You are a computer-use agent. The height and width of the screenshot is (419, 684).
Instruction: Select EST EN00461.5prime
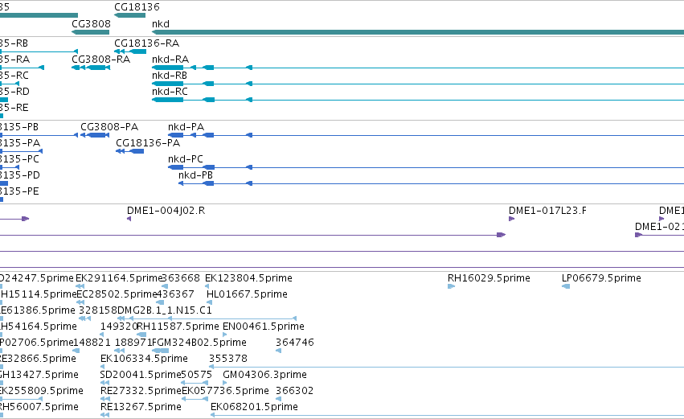pyautogui.click(x=263, y=327)
